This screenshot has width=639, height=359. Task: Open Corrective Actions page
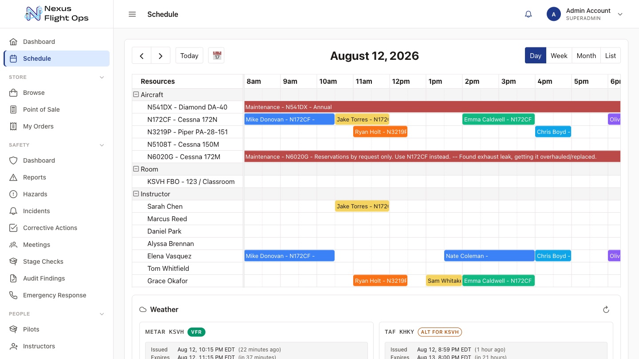(56, 228)
